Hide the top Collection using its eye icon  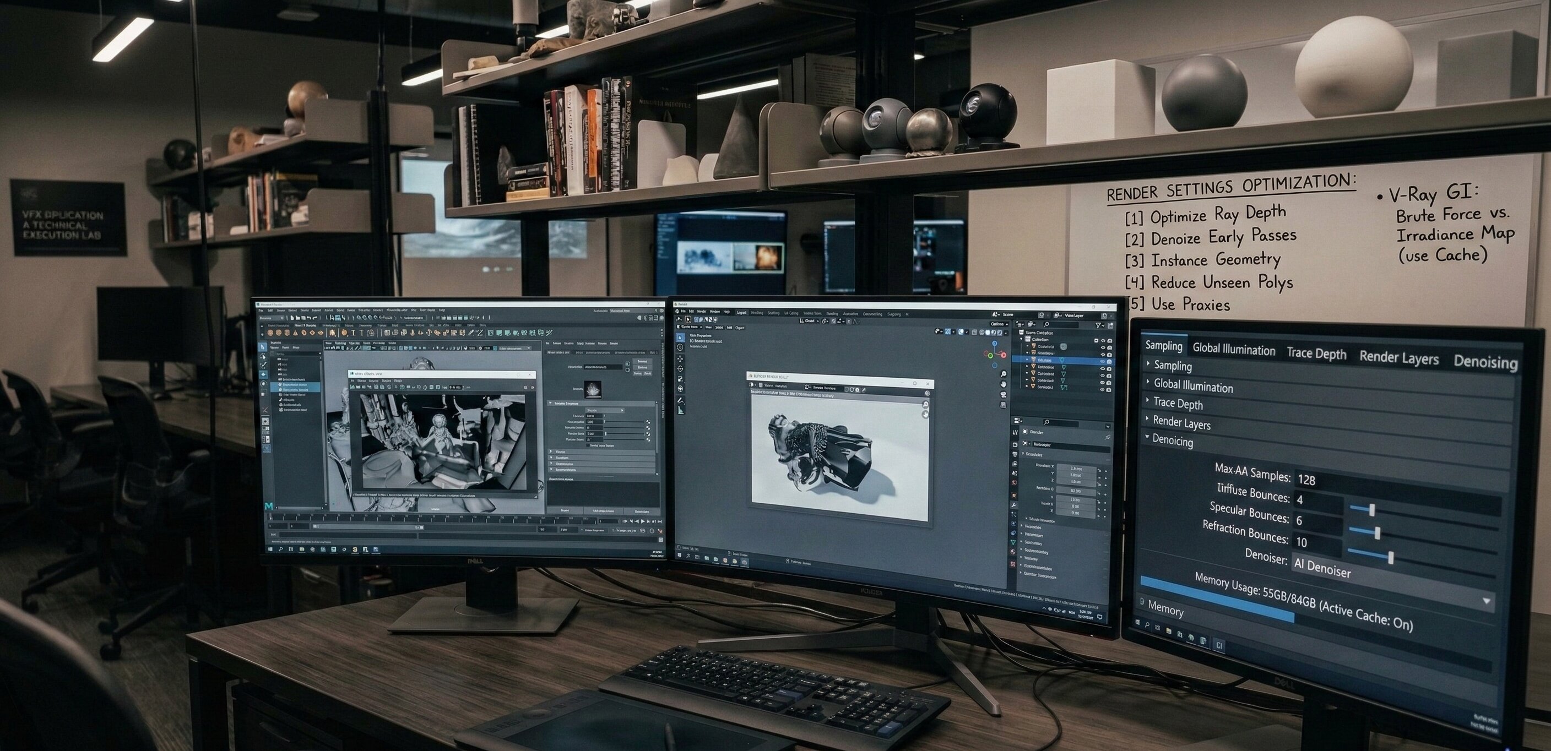click(x=1103, y=341)
